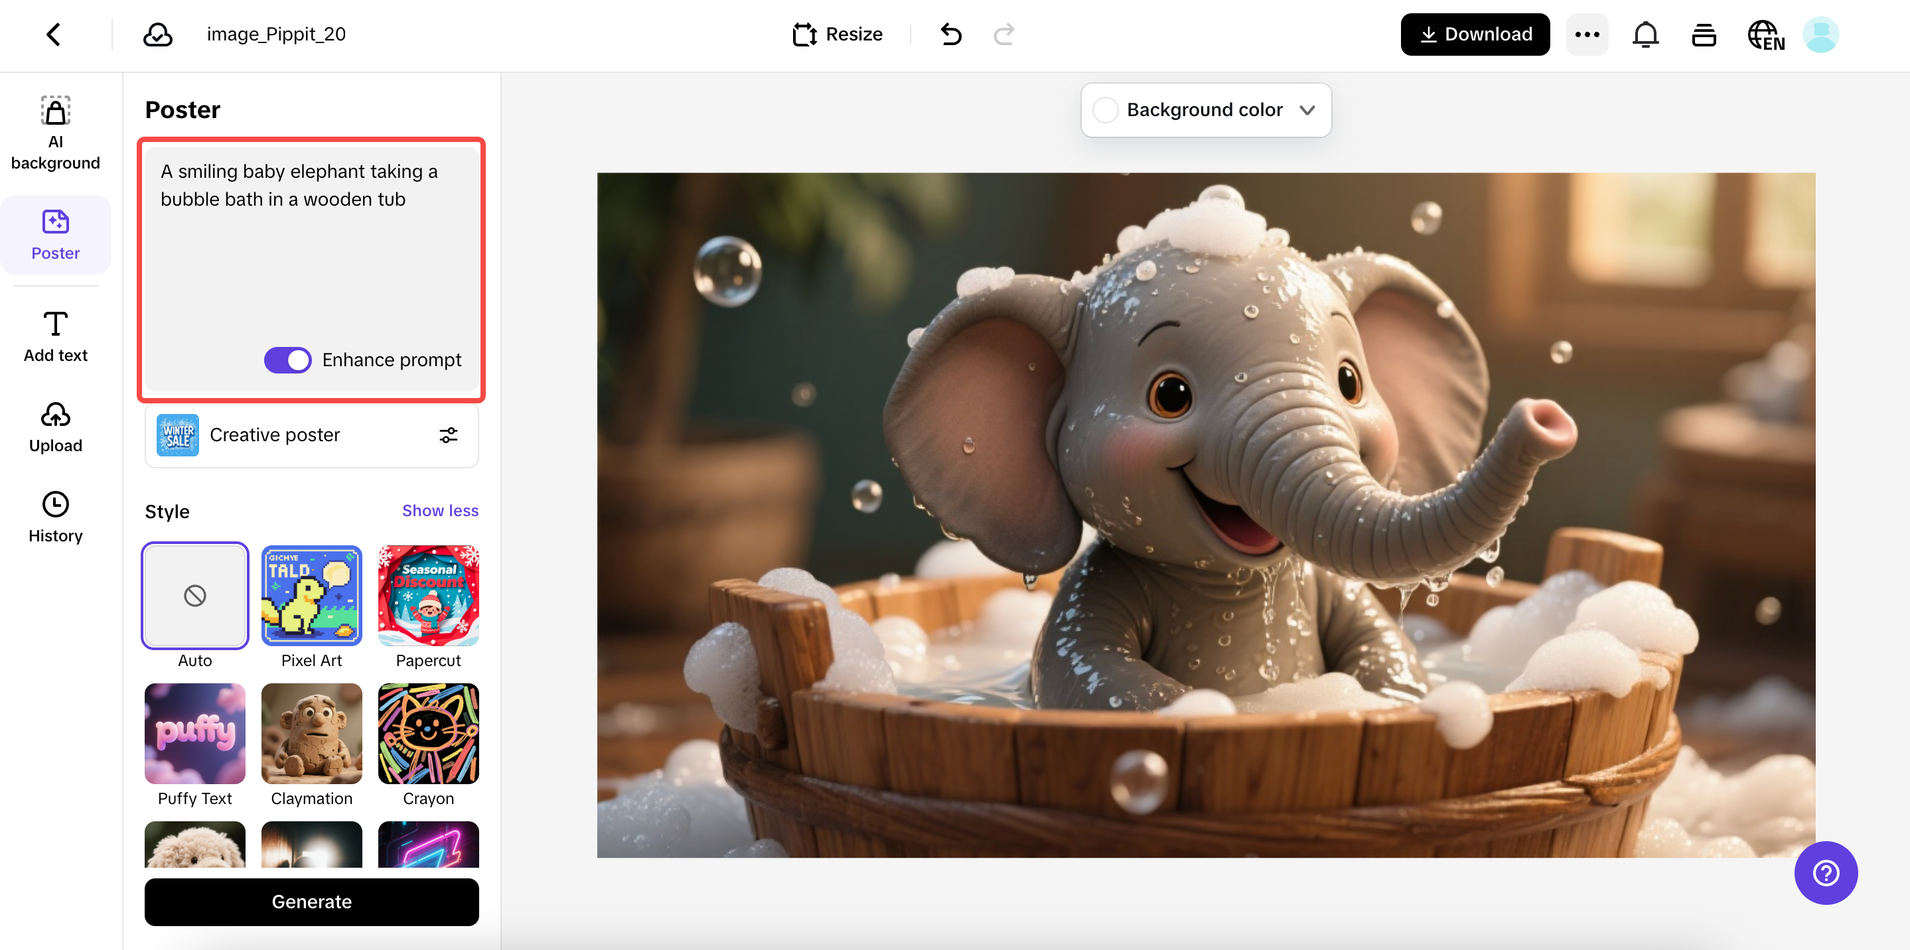Change the EN language setting

[1765, 34]
